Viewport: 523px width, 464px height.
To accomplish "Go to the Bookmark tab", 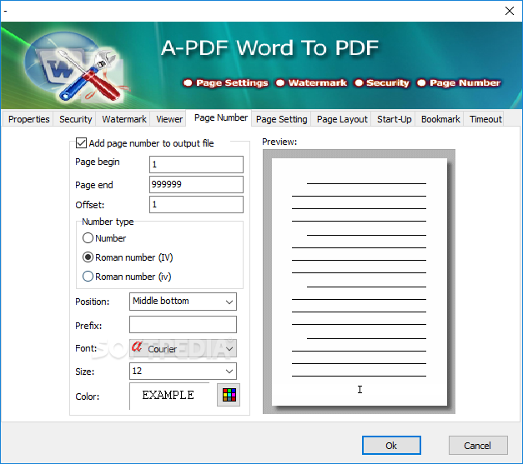I will tap(440, 119).
